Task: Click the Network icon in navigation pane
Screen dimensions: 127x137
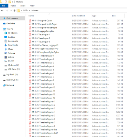Action: (4, 85)
